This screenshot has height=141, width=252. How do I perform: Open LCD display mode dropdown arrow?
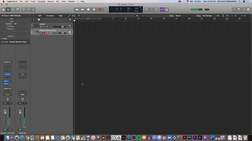[x=142, y=9]
